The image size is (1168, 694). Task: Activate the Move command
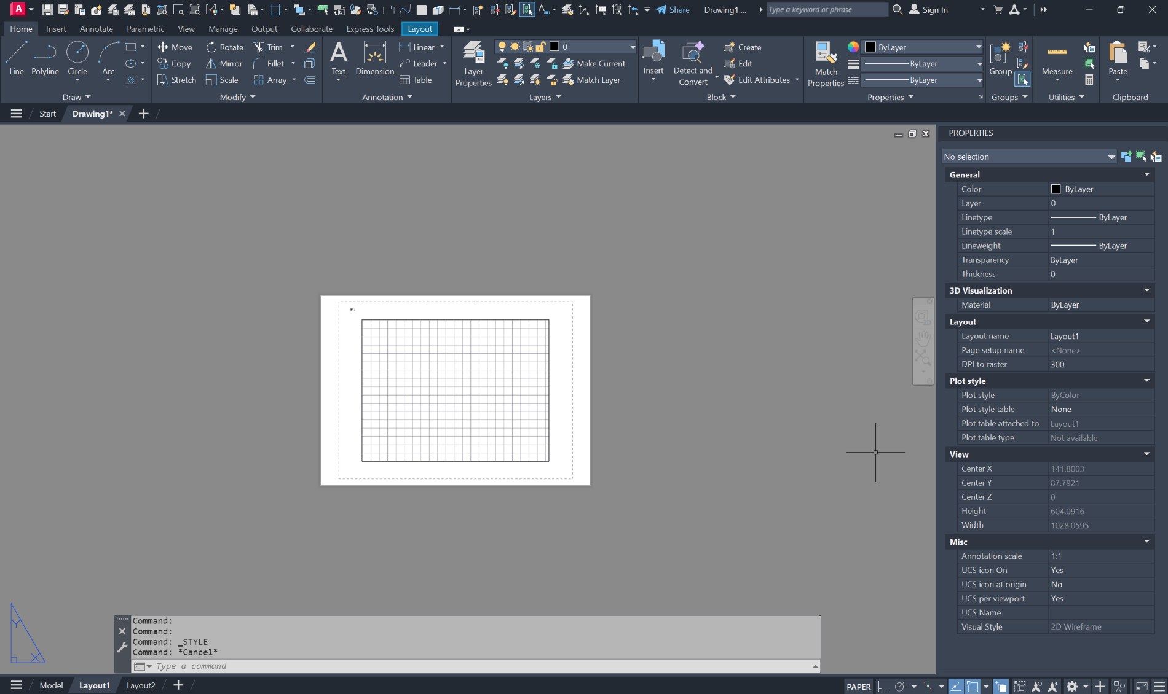point(175,47)
